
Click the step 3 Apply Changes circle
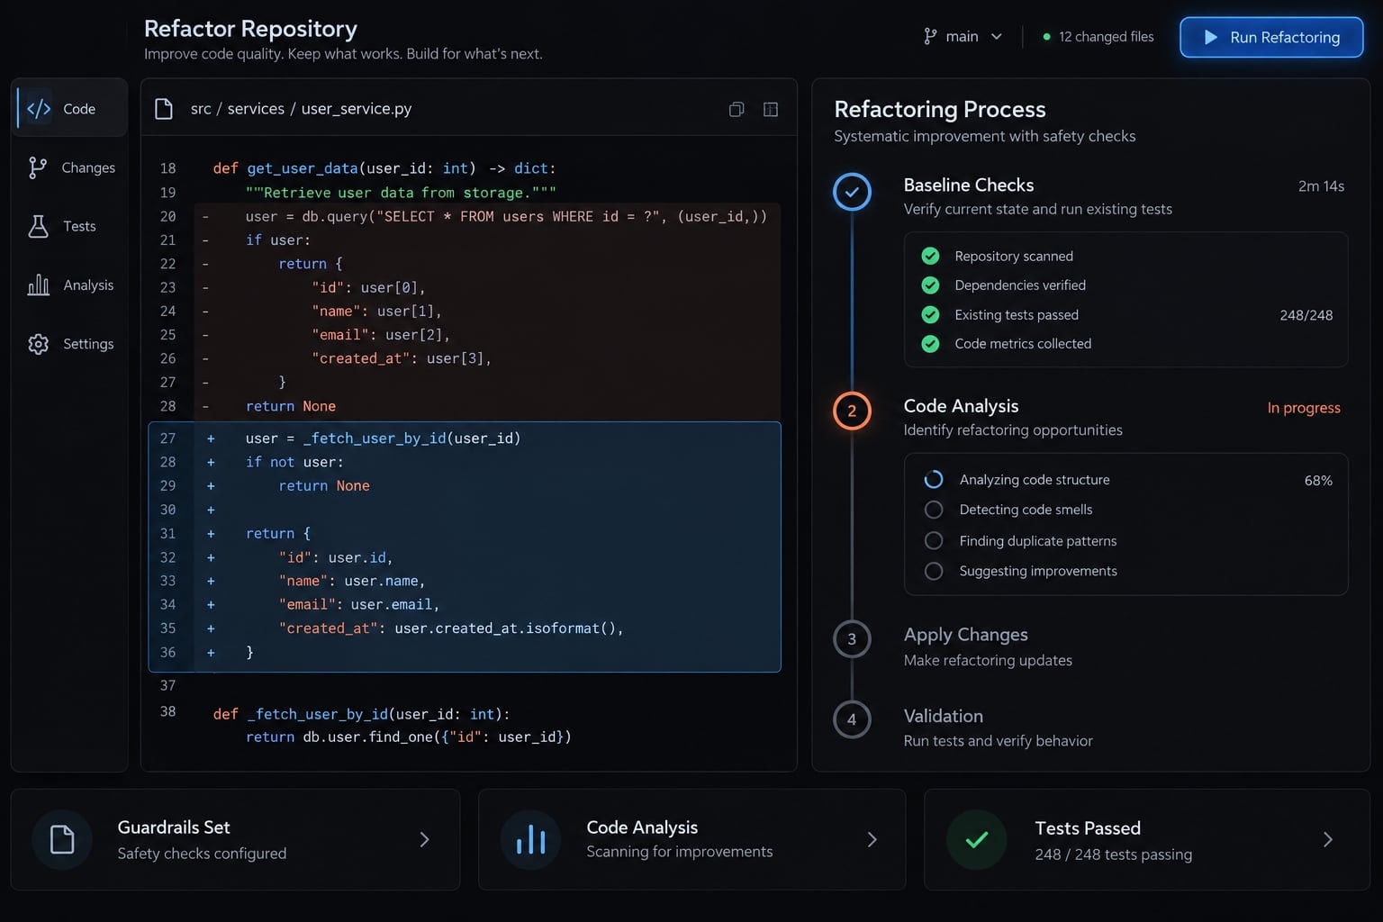point(852,639)
